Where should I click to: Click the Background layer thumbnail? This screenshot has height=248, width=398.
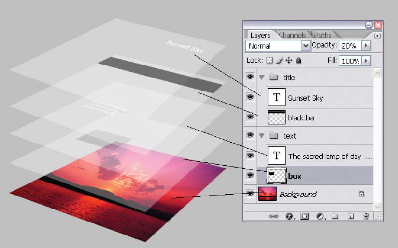coord(267,194)
